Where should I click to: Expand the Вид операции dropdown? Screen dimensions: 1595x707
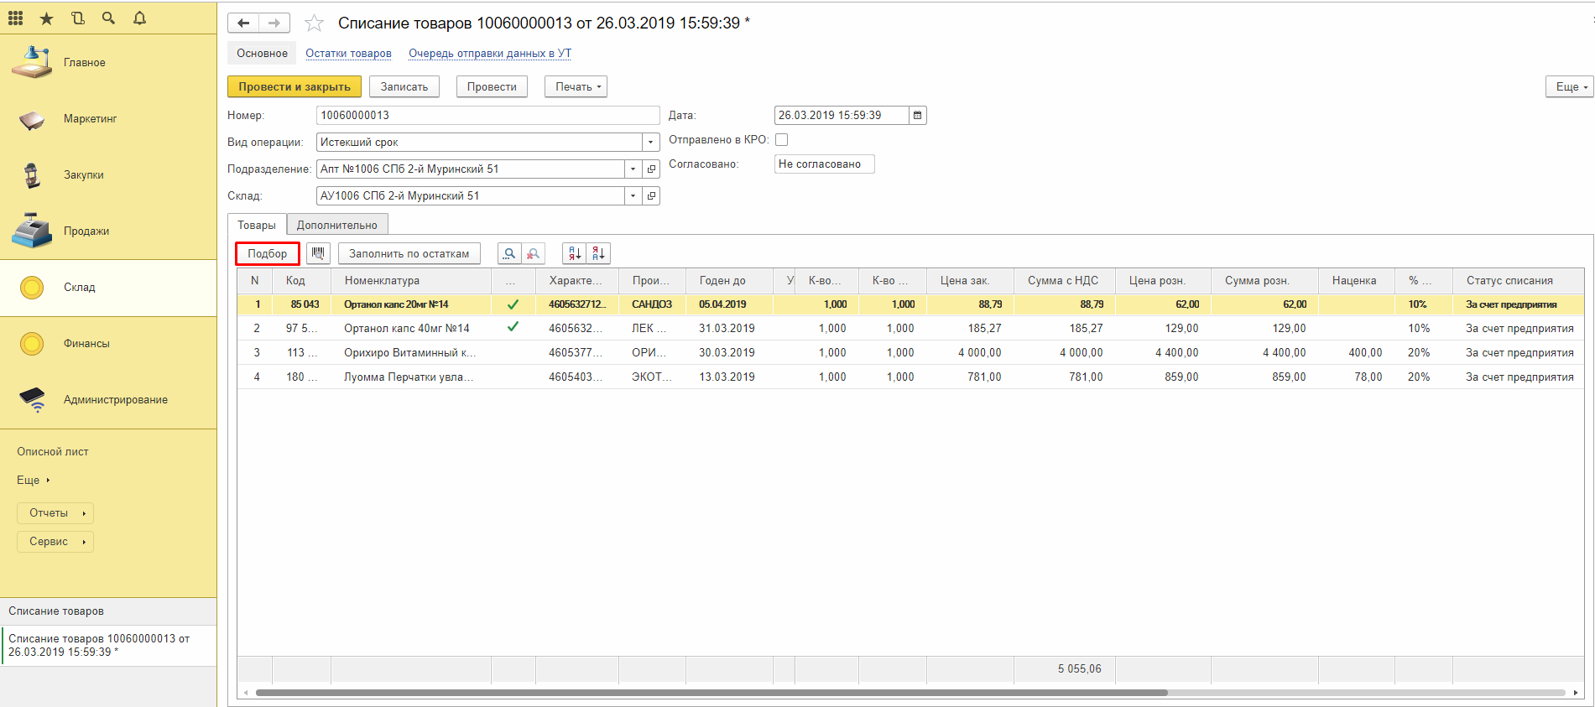pos(650,143)
